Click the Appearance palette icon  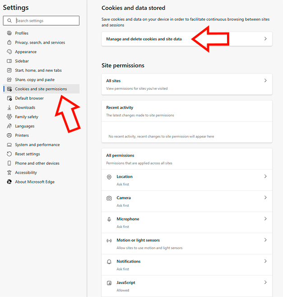[9, 52]
